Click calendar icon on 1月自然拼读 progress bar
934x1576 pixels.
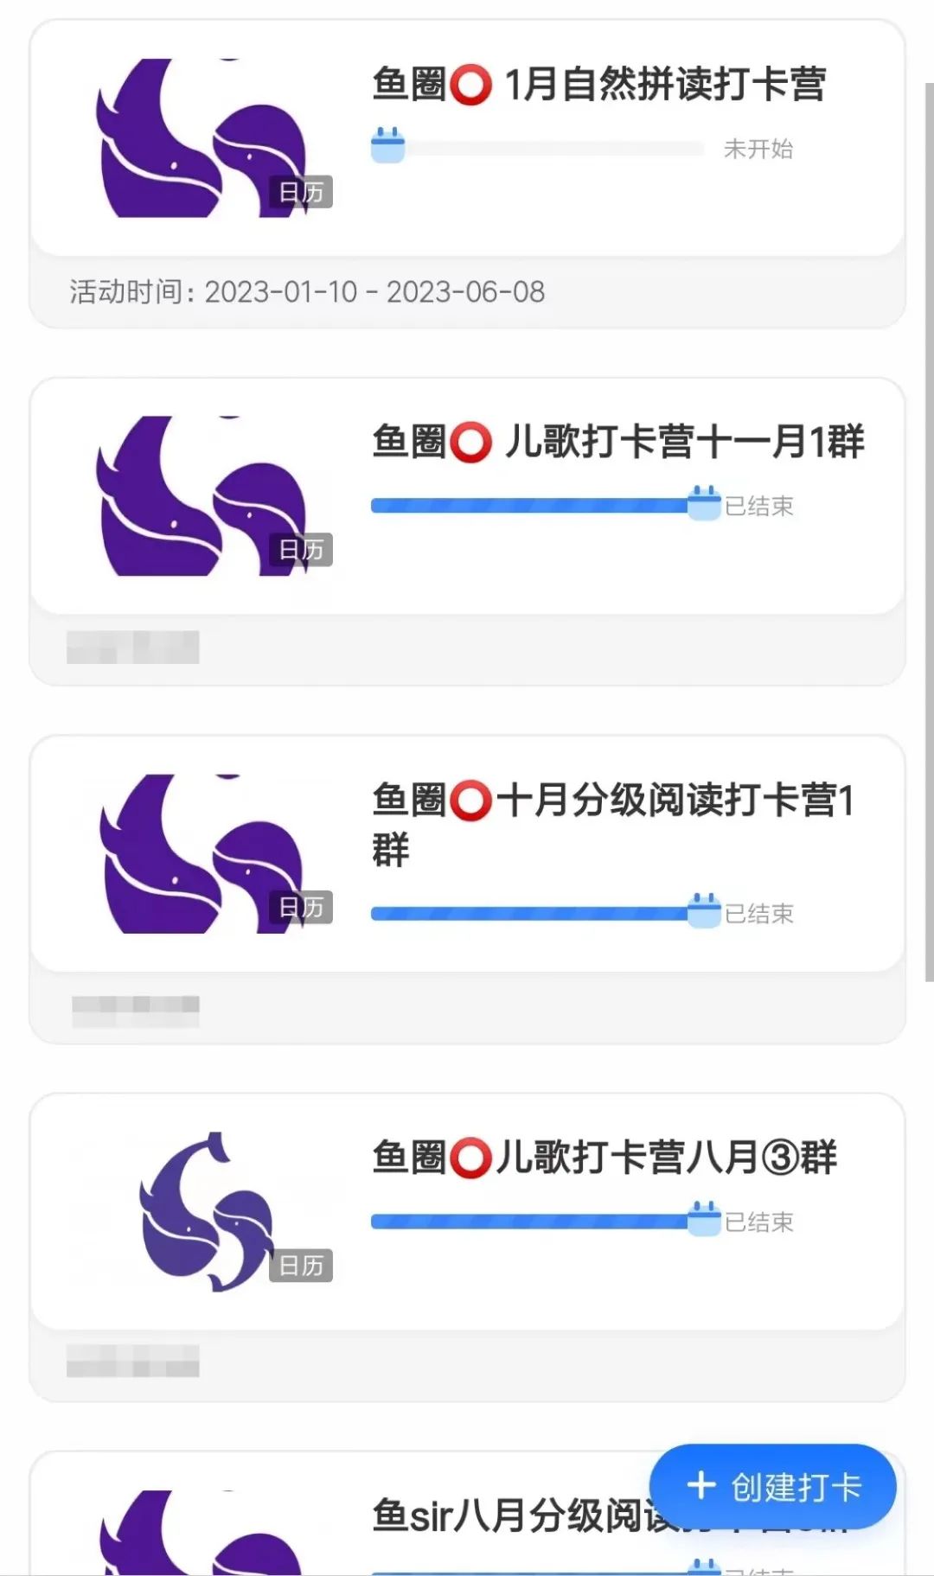pyautogui.click(x=387, y=146)
